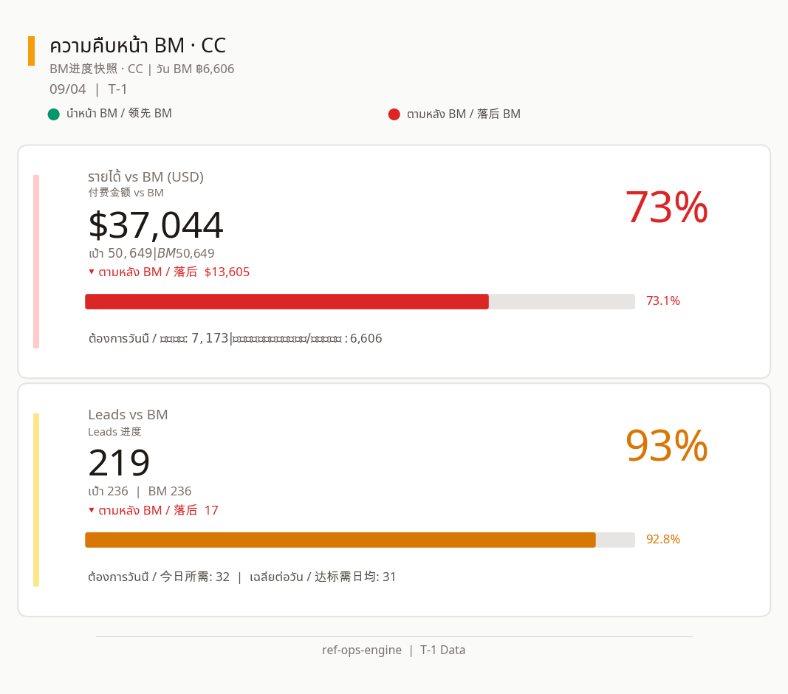Click the pink side stripe on the revenue card
The image size is (788, 694).
tap(36, 261)
